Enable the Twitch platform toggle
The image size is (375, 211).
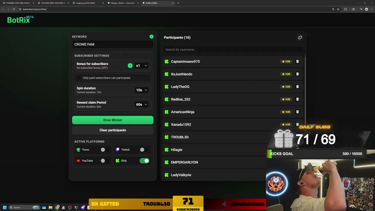144,150
